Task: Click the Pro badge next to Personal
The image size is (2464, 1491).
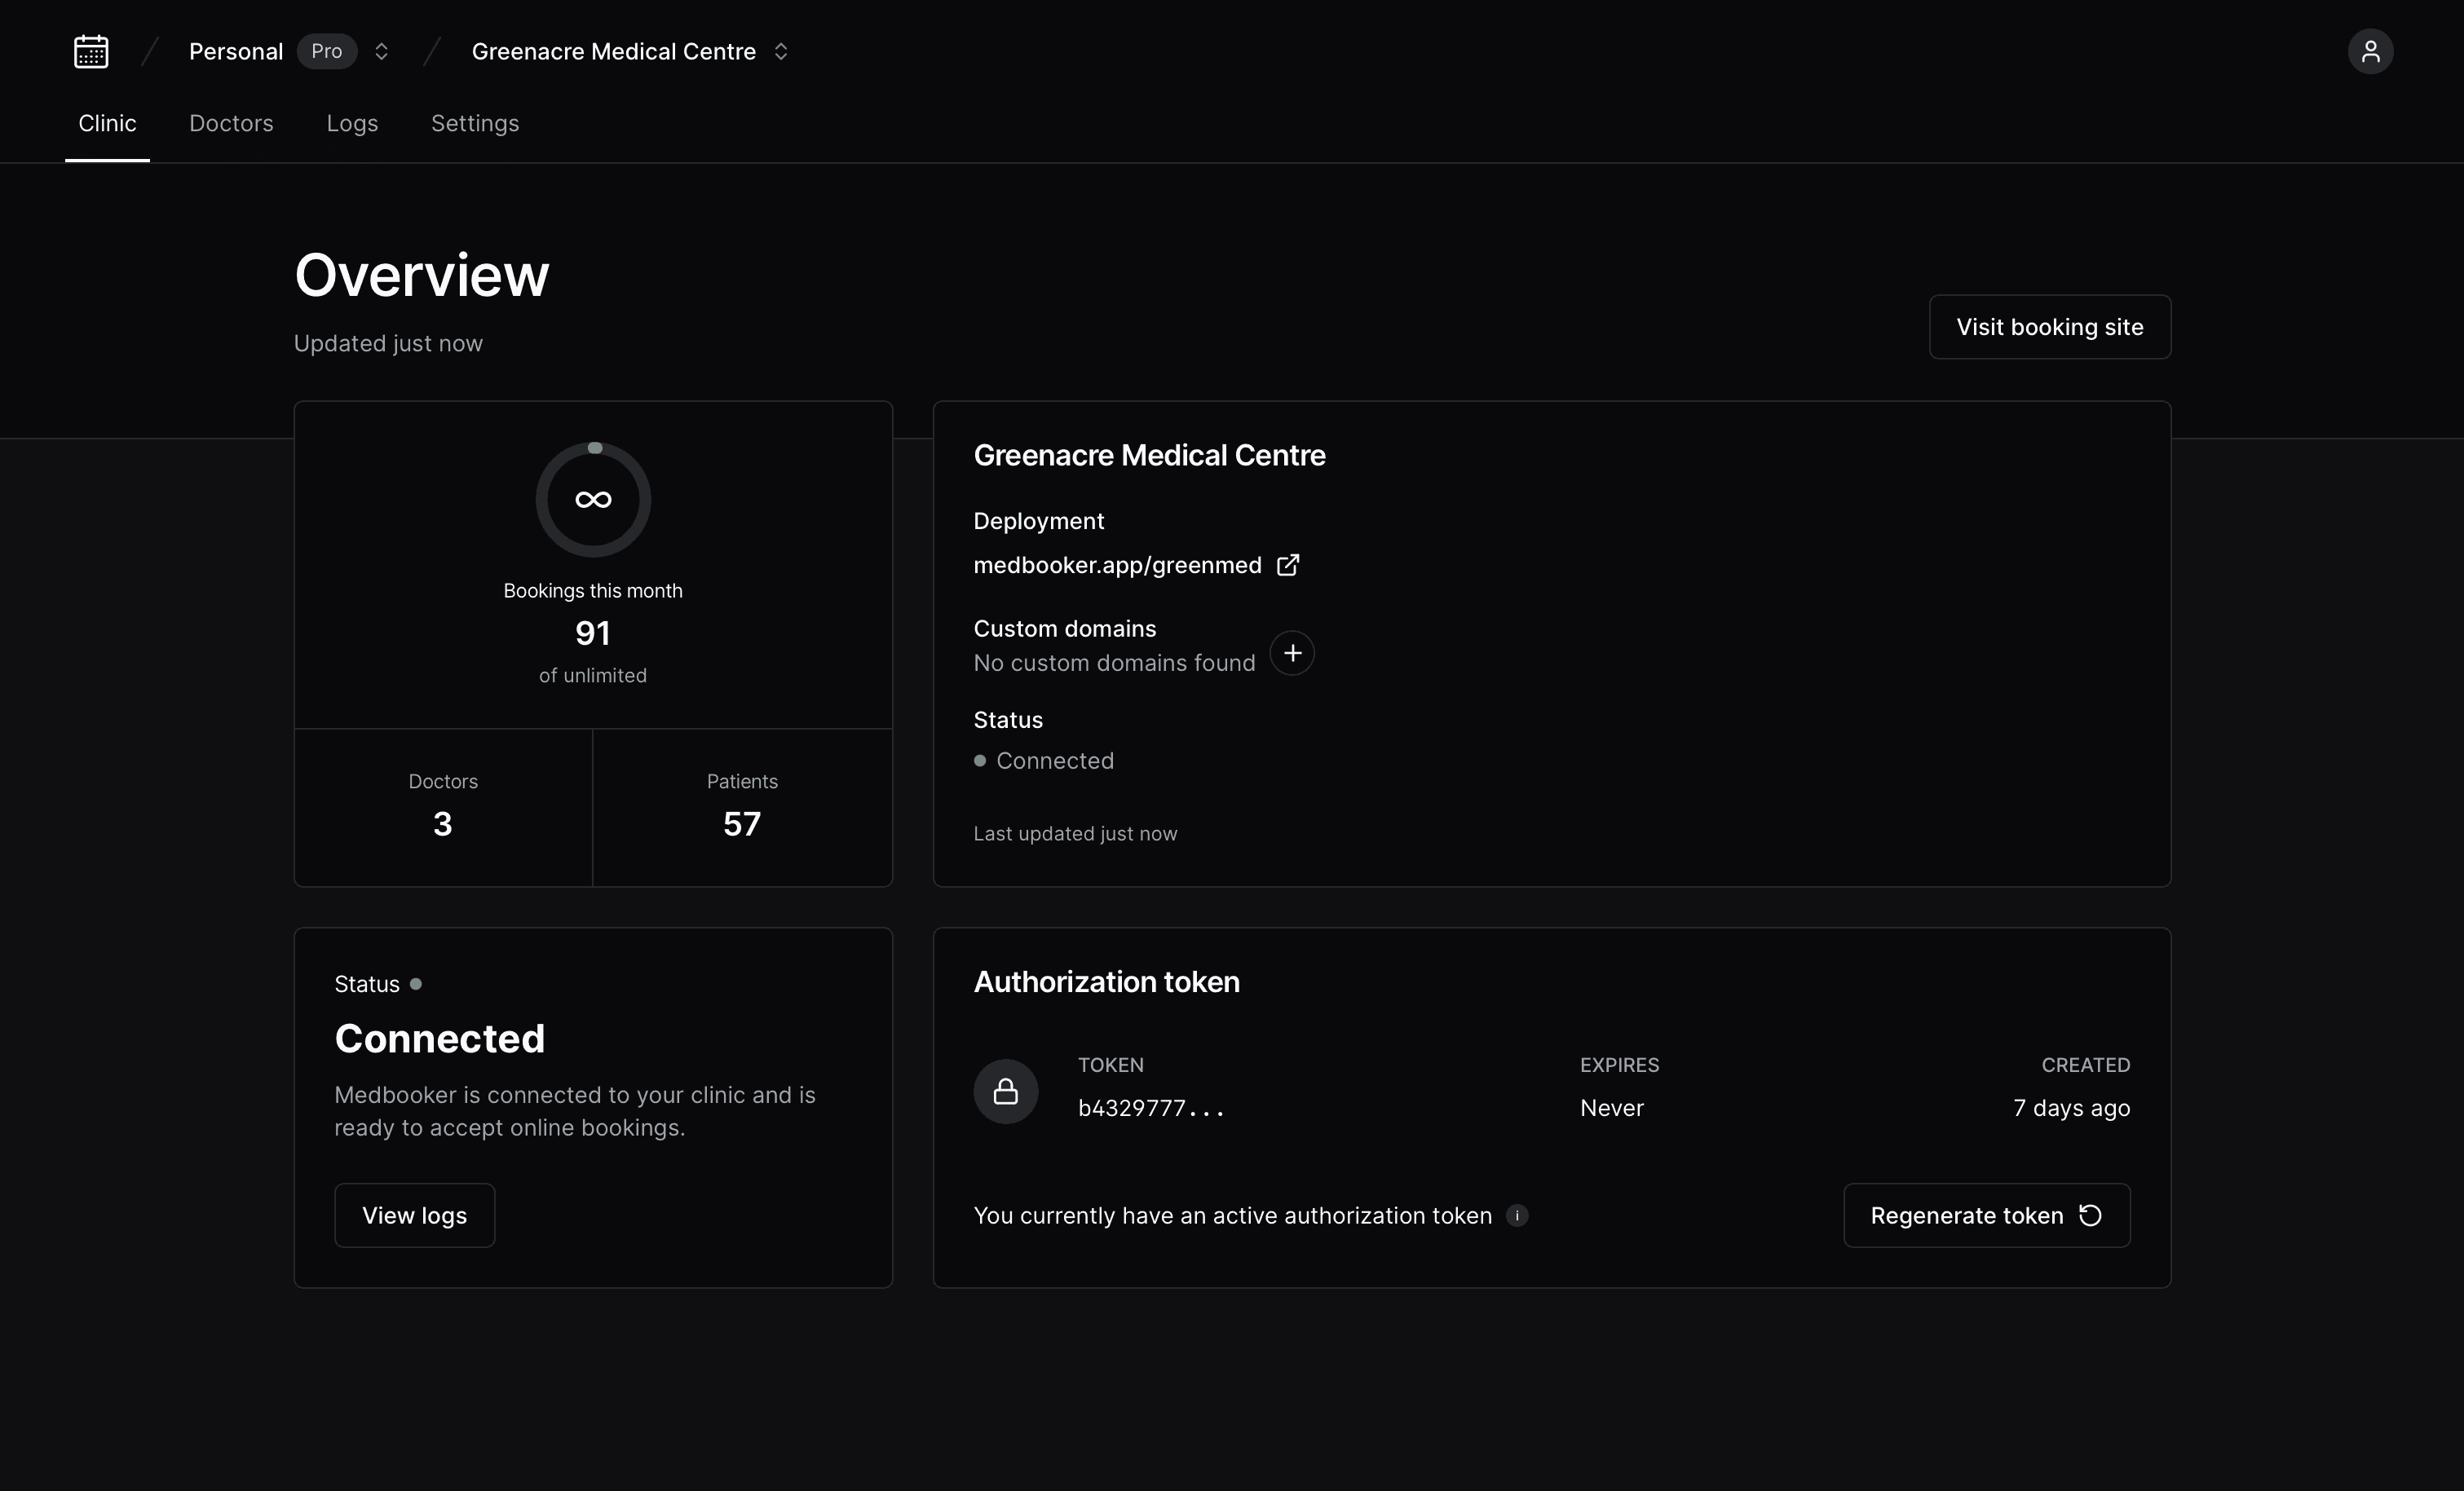Action: 326,51
